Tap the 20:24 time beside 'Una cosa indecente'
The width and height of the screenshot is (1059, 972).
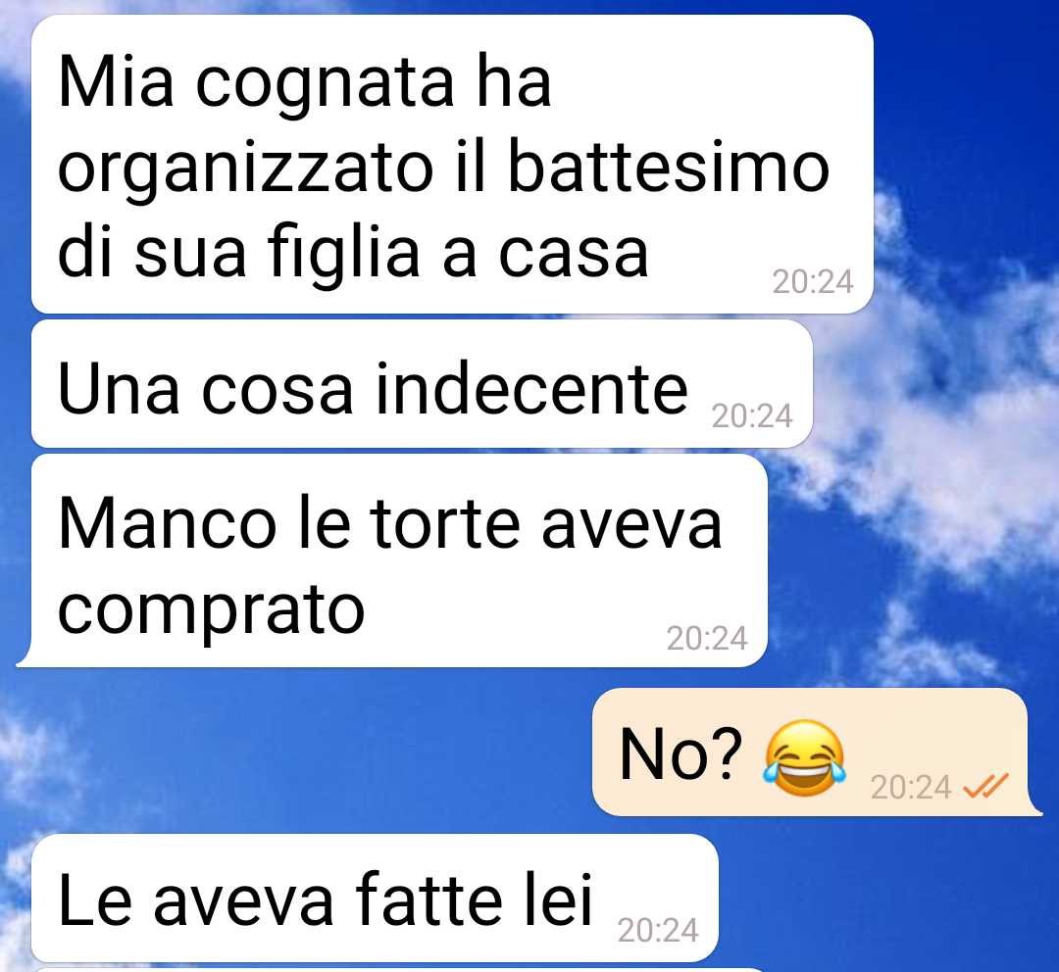tap(752, 416)
